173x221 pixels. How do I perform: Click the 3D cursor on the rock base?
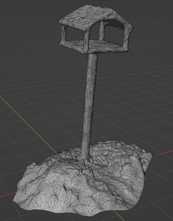pos(79,176)
